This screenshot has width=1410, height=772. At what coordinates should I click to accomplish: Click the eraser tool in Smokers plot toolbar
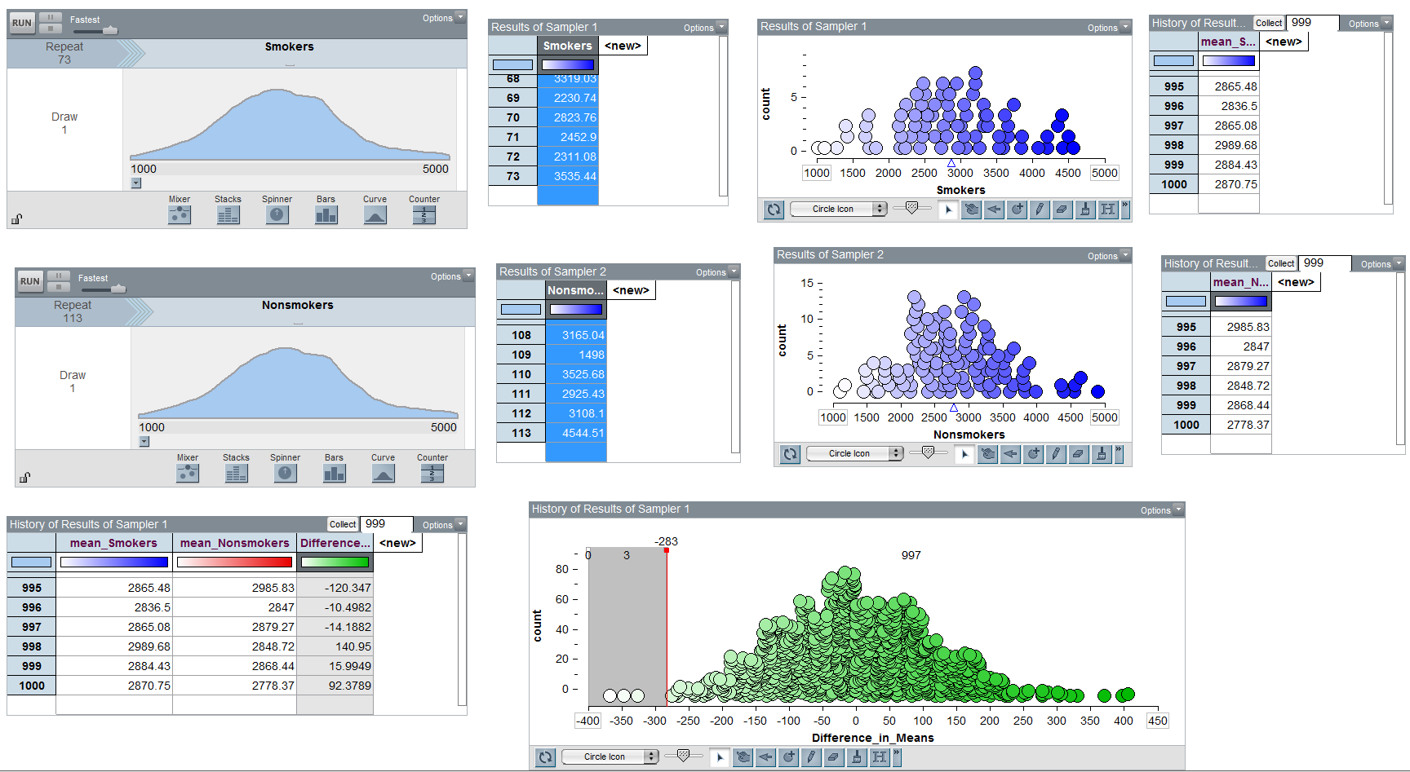tap(1062, 210)
